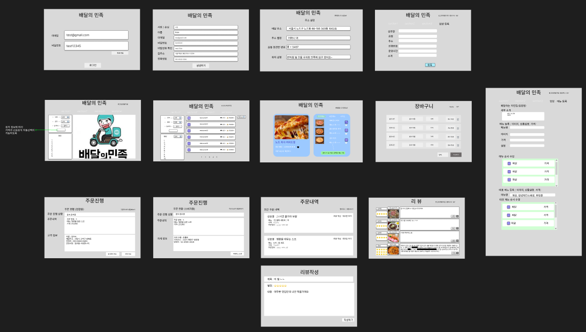The image size is (586, 332).
Task: Click the purple icon in the first 대표 메뉴 순서 수정 row
Action: click(x=509, y=207)
